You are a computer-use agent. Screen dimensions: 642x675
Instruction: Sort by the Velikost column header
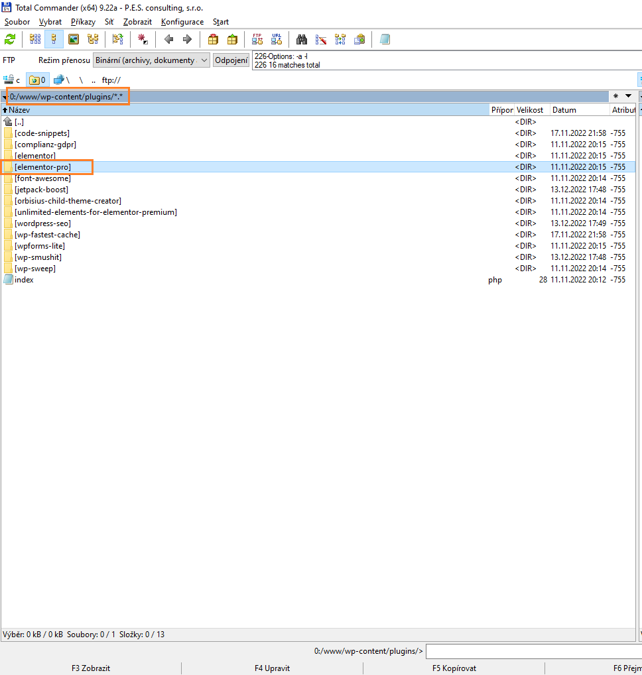532,110
